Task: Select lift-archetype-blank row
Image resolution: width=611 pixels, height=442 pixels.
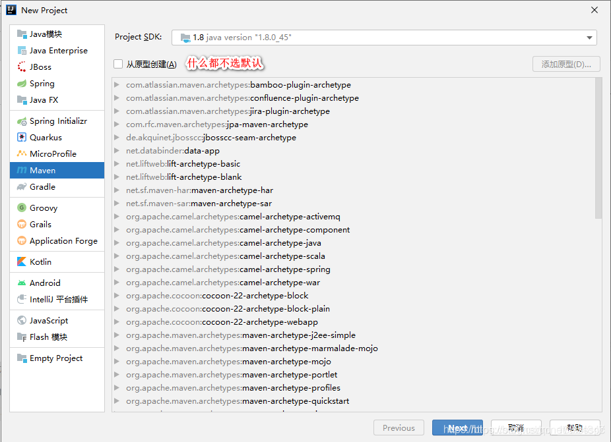Action: (x=354, y=177)
